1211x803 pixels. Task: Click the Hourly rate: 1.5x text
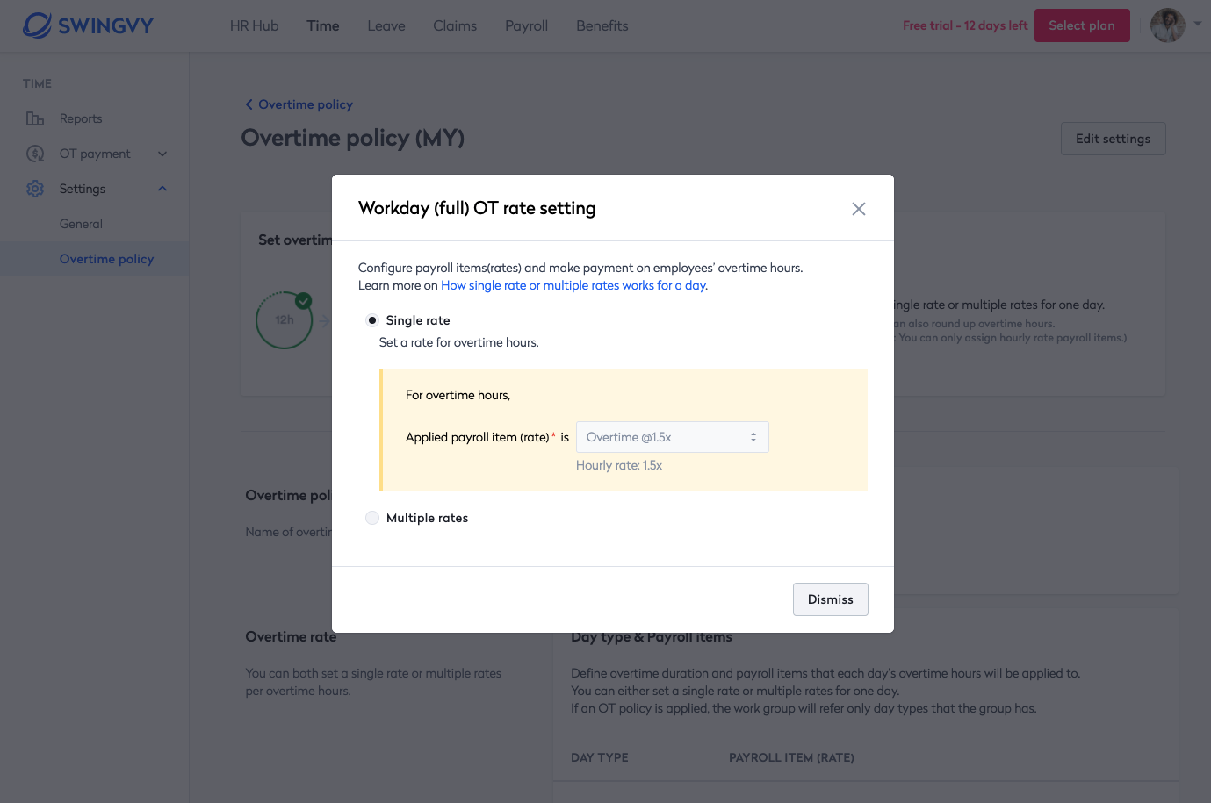coord(619,465)
